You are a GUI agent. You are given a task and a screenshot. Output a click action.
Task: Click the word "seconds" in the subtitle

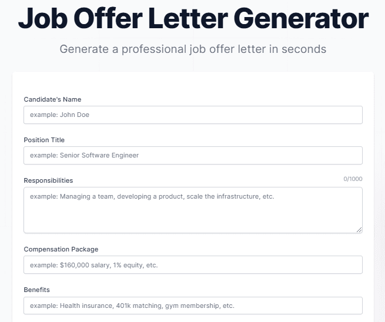303,49
